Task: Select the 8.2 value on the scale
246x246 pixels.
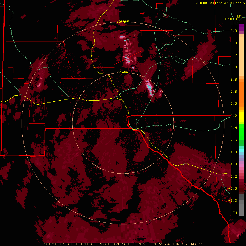Action: 234,55
